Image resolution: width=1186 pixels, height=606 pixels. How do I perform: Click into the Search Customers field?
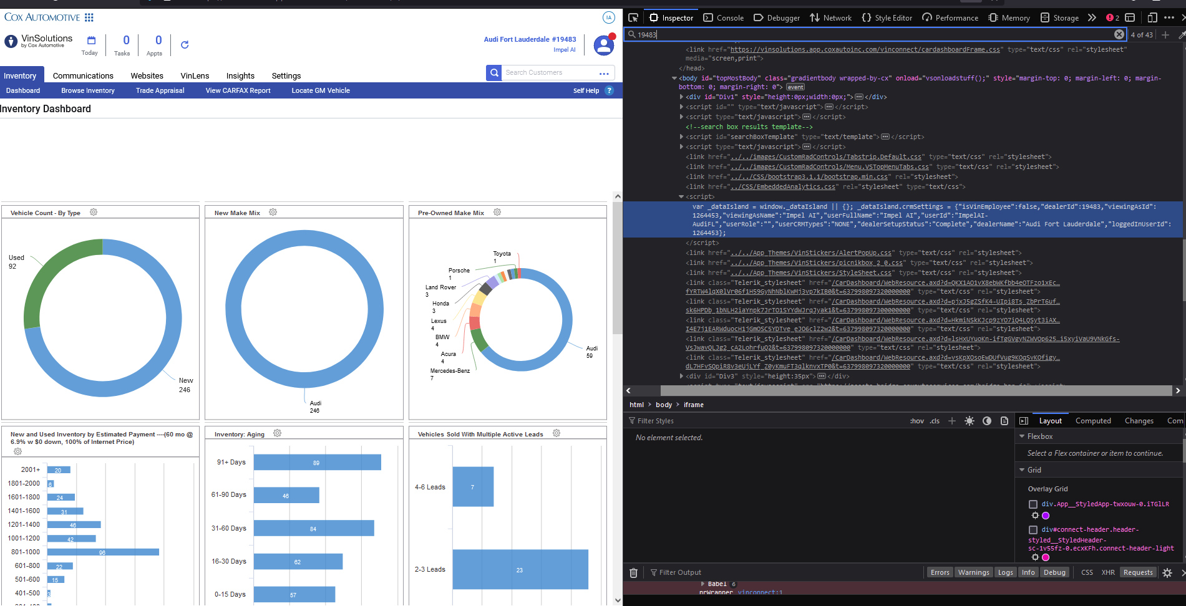[549, 73]
